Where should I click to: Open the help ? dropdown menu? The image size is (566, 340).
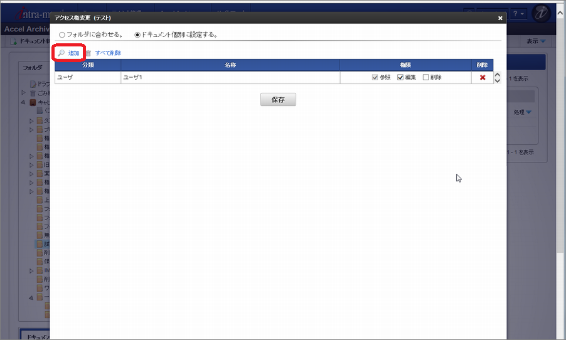click(x=518, y=14)
